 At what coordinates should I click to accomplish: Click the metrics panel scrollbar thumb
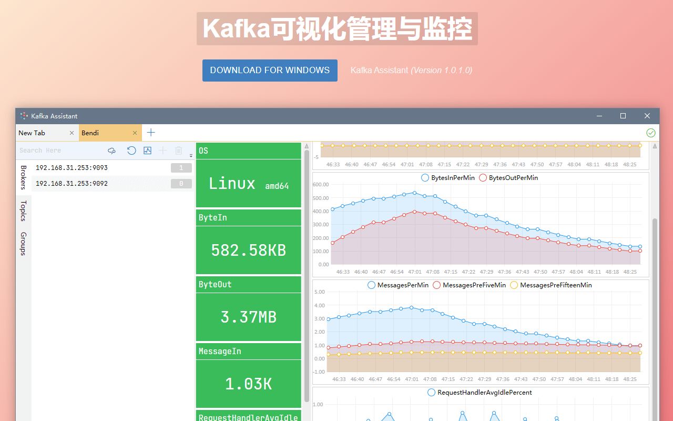coord(307,276)
